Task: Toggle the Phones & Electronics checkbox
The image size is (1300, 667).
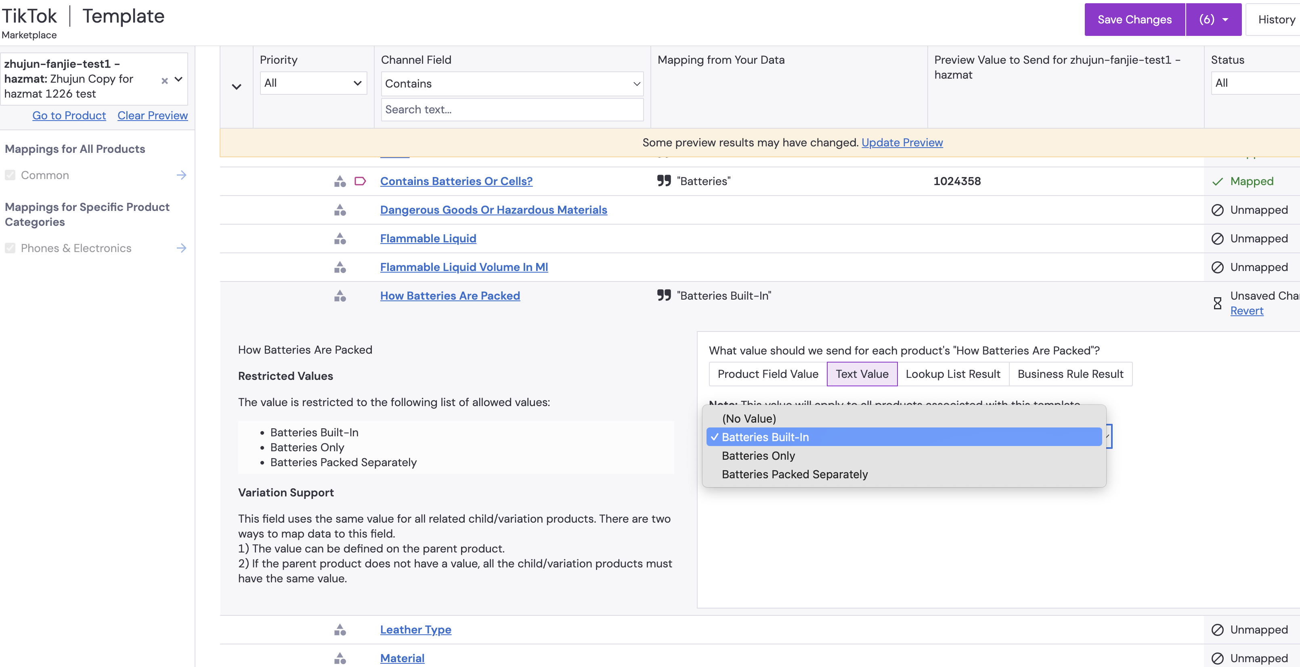Action: tap(10, 248)
